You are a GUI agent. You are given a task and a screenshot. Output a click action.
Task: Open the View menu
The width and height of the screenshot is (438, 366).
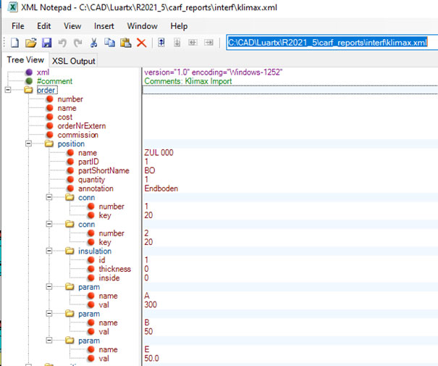tap(72, 26)
